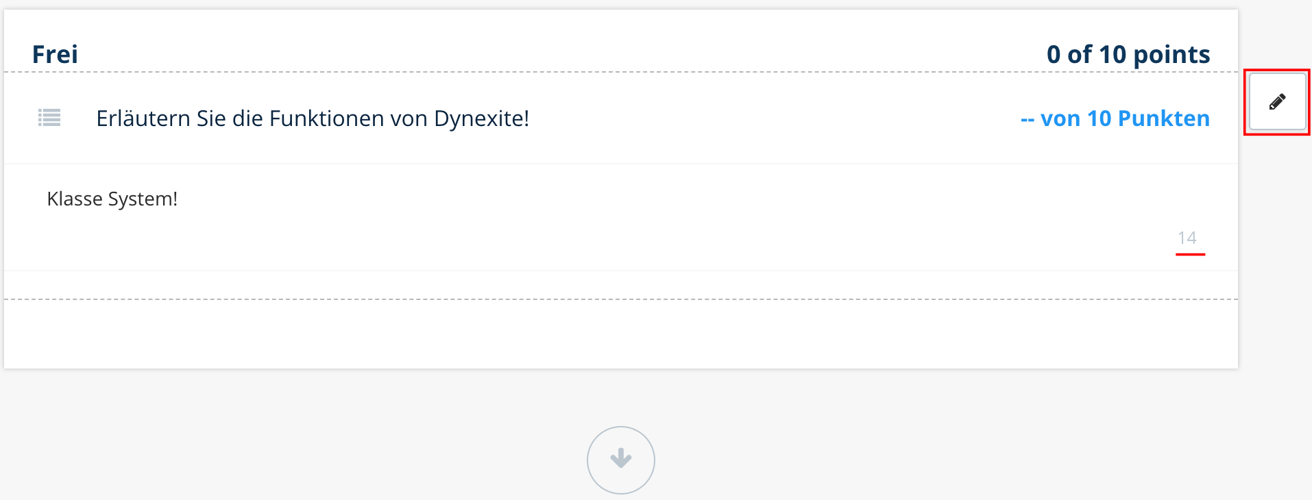
Task: Click the "0 of 10 points" total
Action: pos(1128,54)
